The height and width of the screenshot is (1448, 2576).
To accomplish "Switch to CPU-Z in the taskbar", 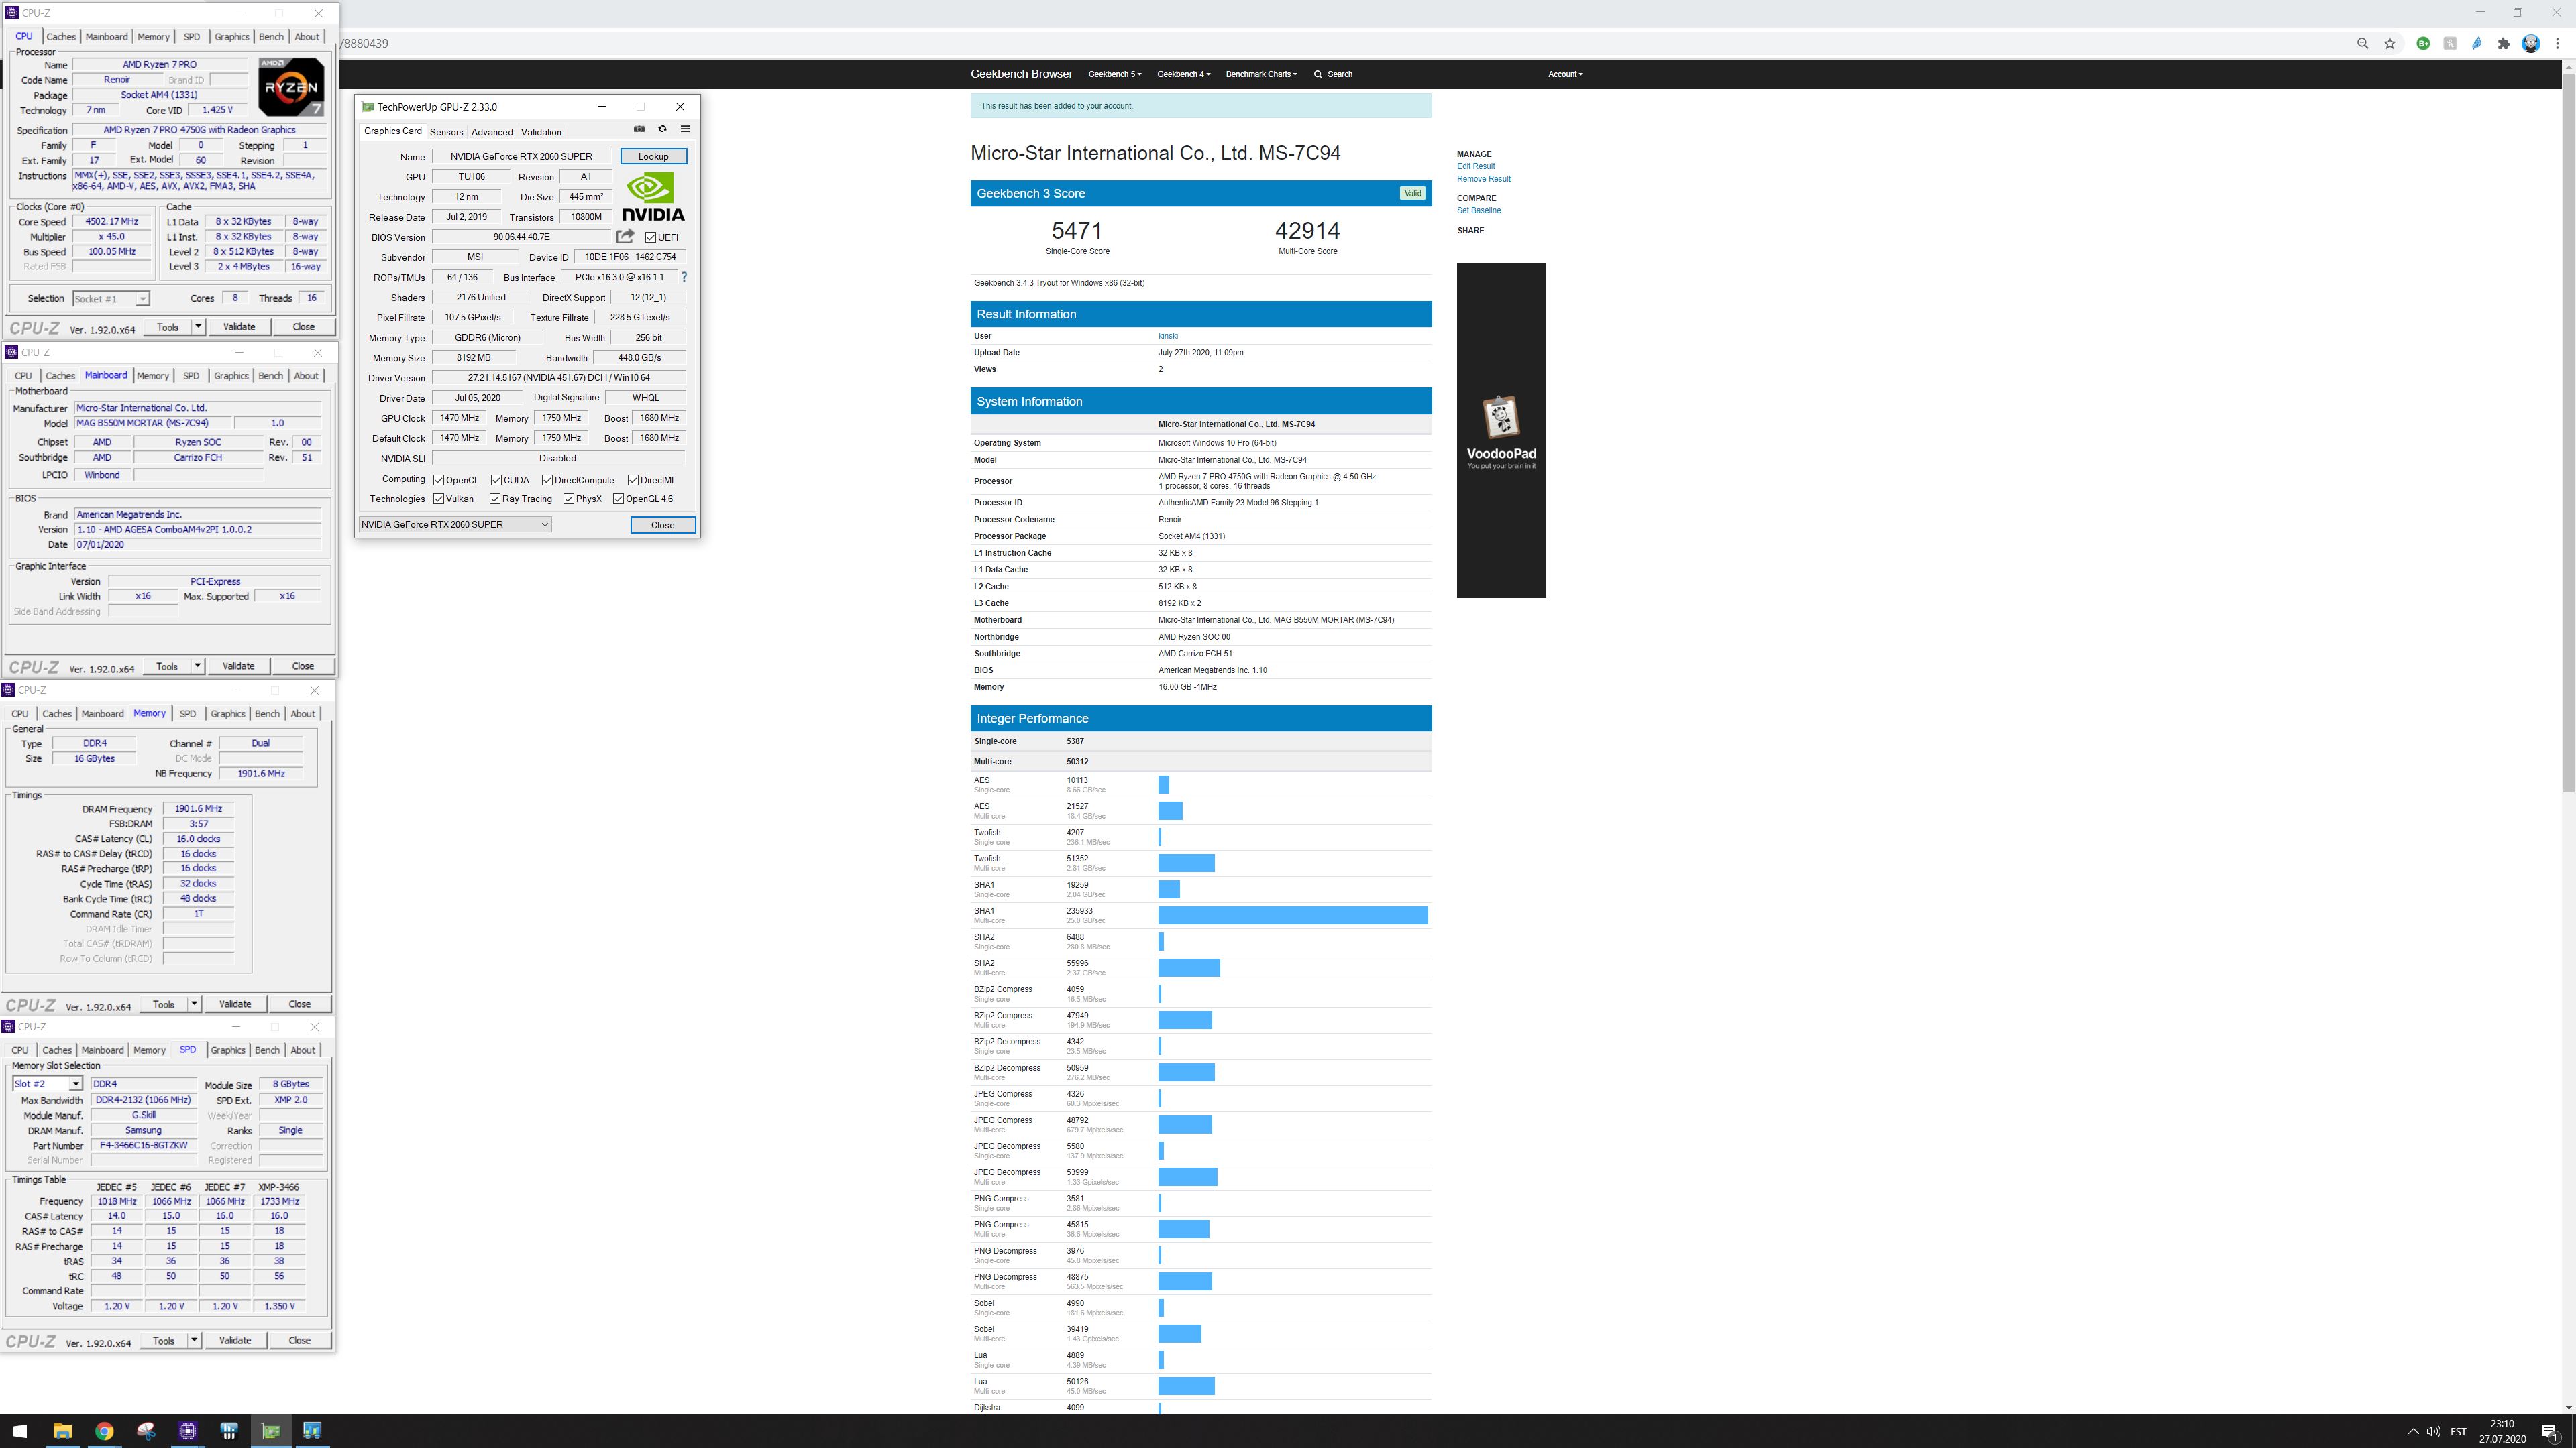I will [187, 1431].
